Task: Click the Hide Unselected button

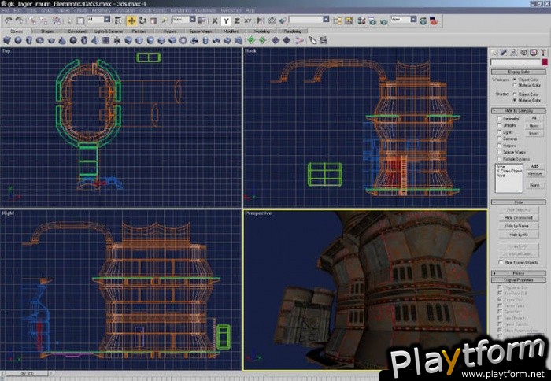Action: pyautogui.click(x=517, y=217)
